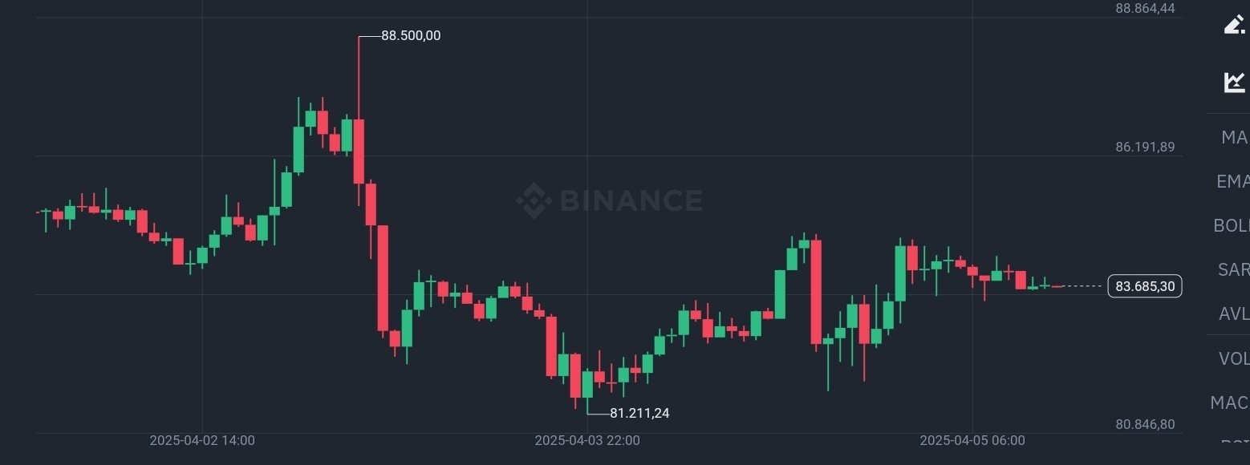Click the 88.864,44 price axis label
The height and width of the screenshot is (465, 1250).
(x=1145, y=8)
